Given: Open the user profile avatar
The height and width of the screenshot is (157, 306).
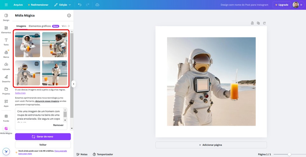Looking at the screenshot, I should coord(296,5).
